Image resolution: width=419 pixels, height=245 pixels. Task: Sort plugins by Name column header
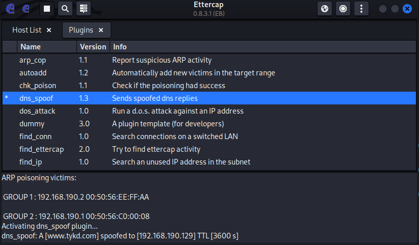tap(47, 47)
